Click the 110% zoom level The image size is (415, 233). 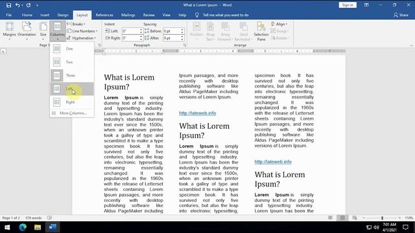tap(409, 218)
